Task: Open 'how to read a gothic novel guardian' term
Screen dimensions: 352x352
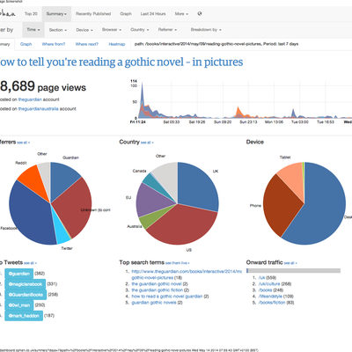Action: [167, 297]
